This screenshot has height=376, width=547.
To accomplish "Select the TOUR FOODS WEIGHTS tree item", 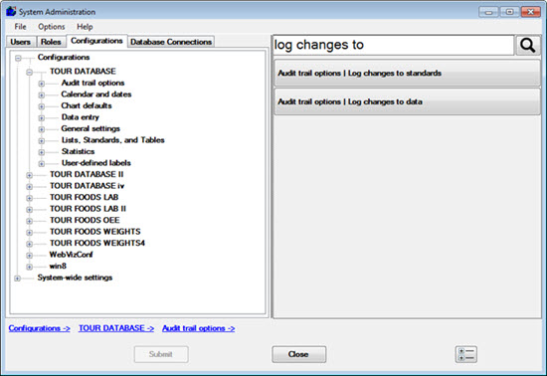I will coord(95,232).
